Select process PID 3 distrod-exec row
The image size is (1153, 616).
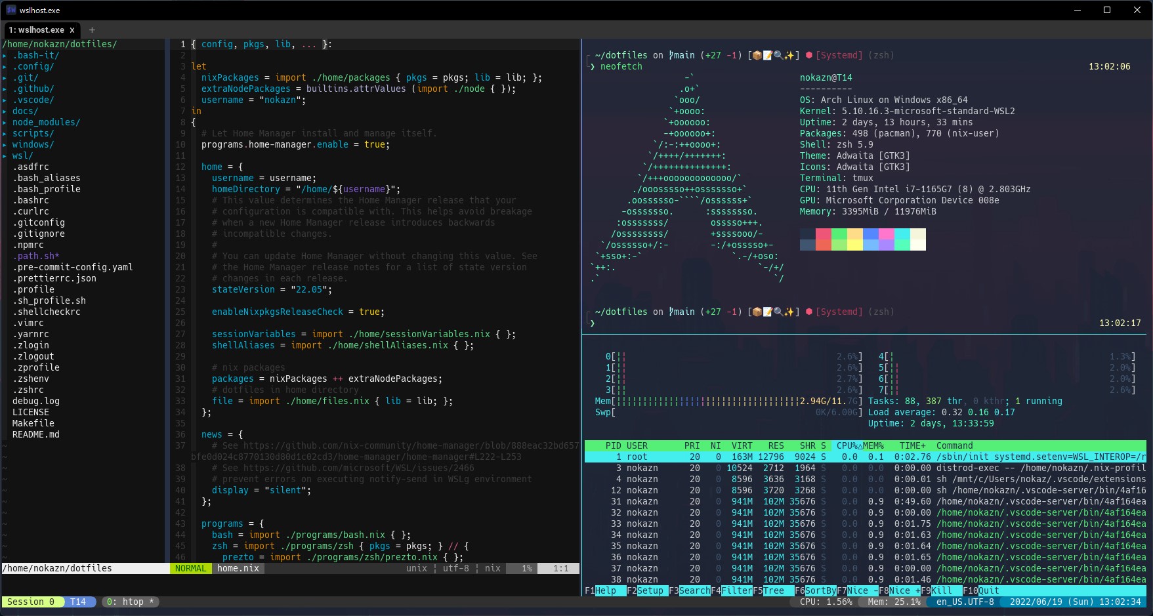tap(866, 468)
